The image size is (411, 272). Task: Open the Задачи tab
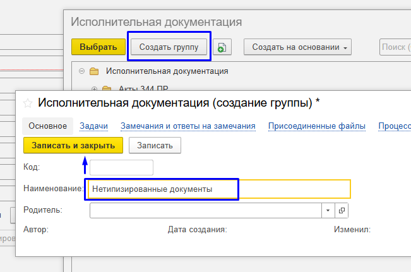pos(93,126)
